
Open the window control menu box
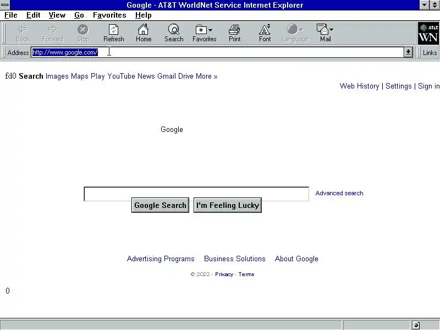click(5, 5)
